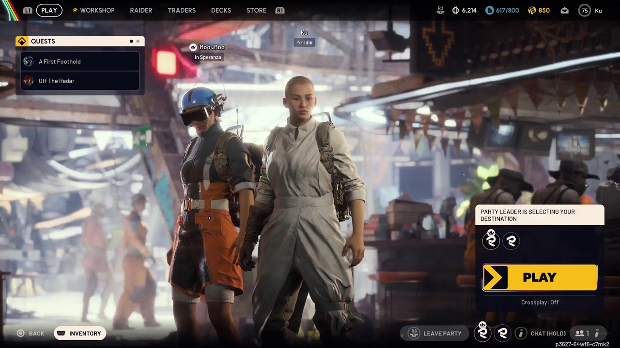Click the L1 shoulder prompt icon
This screenshot has width=620, height=348.
(x=28, y=10)
